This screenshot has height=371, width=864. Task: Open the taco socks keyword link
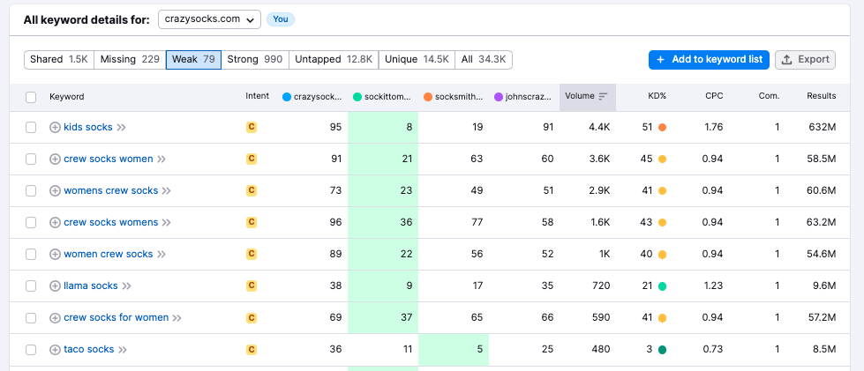pyautogui.click(x=89, y=350)
